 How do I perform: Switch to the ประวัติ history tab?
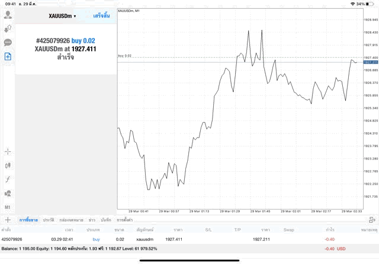pos(48,220)
